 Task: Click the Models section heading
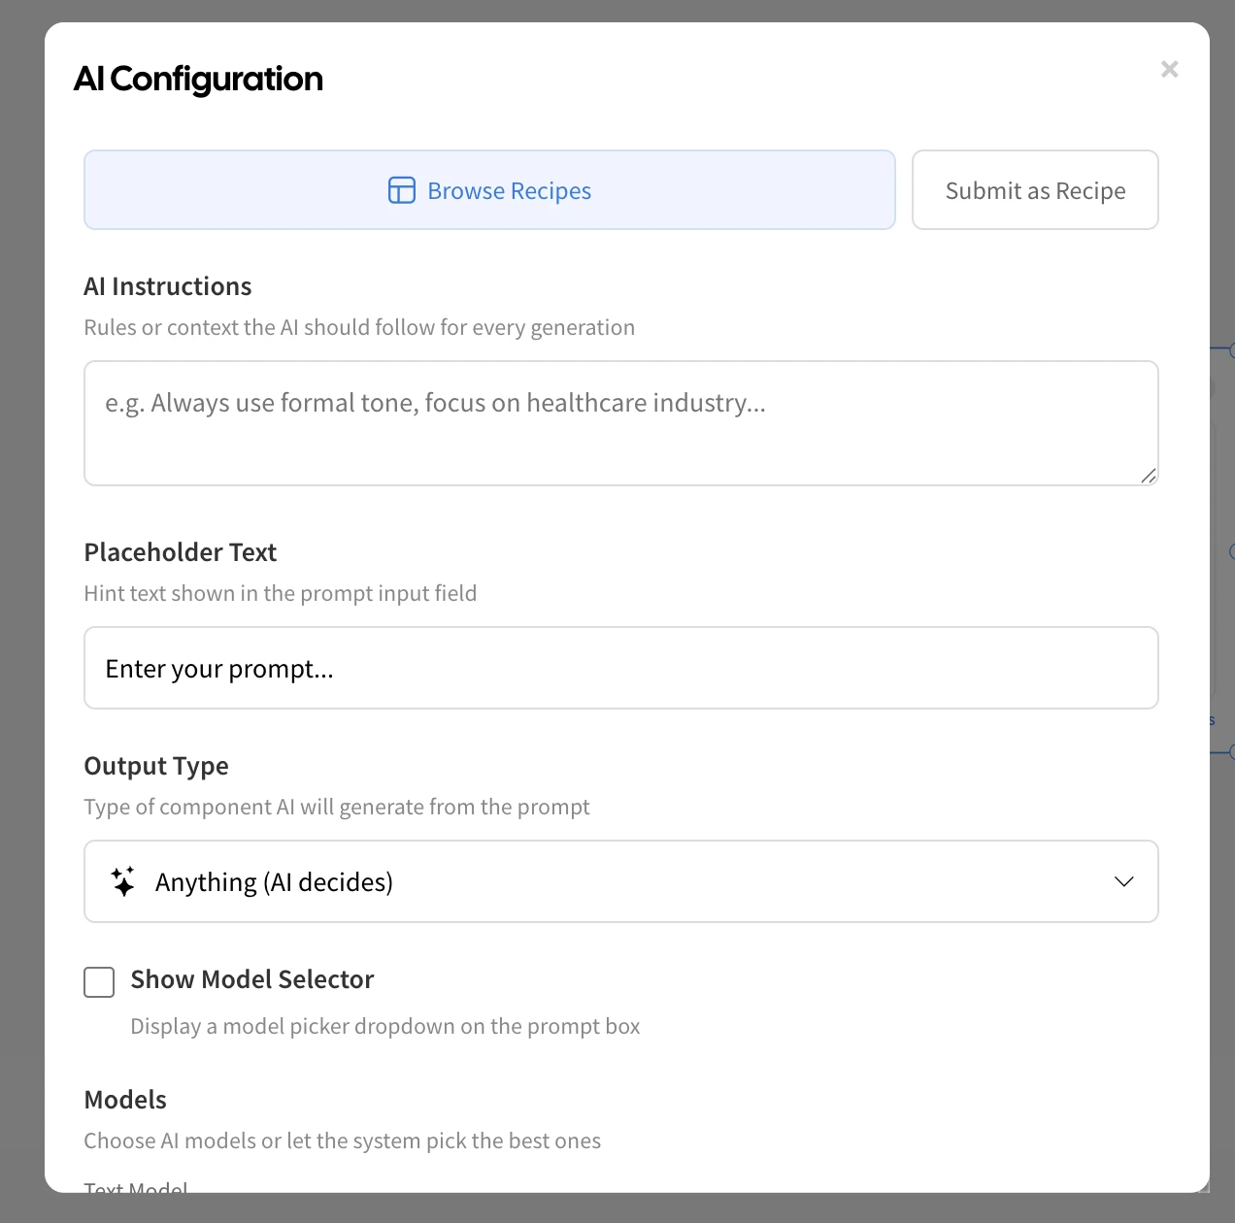[x=125, y=1101]
